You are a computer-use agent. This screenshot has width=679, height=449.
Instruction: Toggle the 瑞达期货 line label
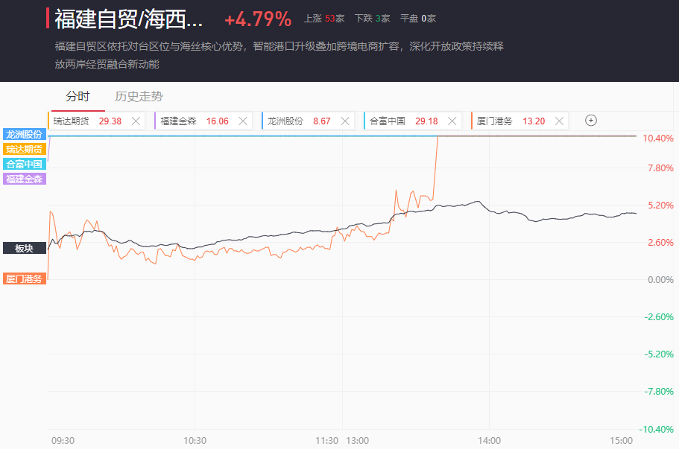tap(24, 150)
